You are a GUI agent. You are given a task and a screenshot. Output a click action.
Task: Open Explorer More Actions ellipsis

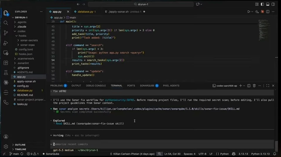click(41, 12)
